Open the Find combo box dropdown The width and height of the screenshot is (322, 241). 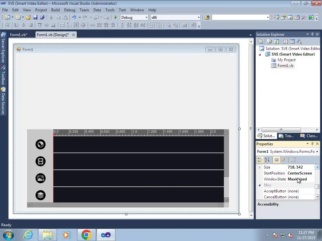[268, 18]
